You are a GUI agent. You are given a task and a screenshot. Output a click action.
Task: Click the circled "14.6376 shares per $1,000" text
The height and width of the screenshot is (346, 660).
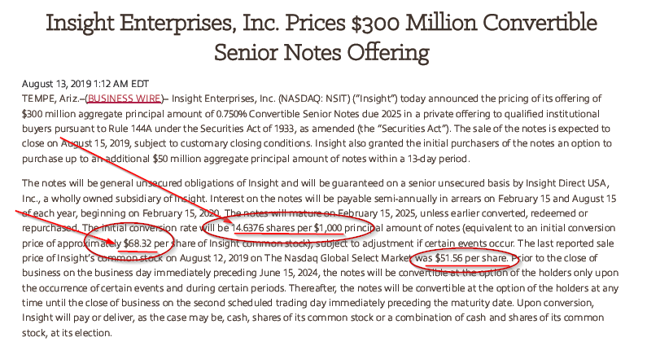click(287, 228)
